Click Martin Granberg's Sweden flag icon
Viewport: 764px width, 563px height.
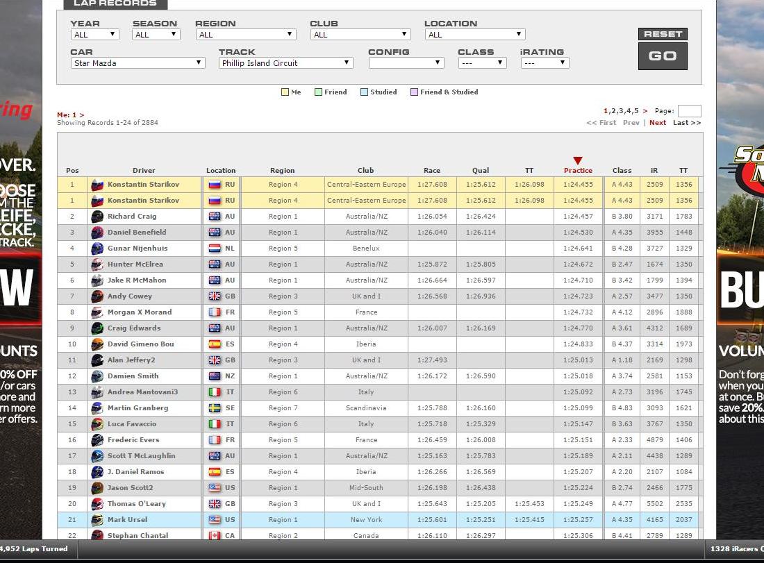tap(215, 408)
